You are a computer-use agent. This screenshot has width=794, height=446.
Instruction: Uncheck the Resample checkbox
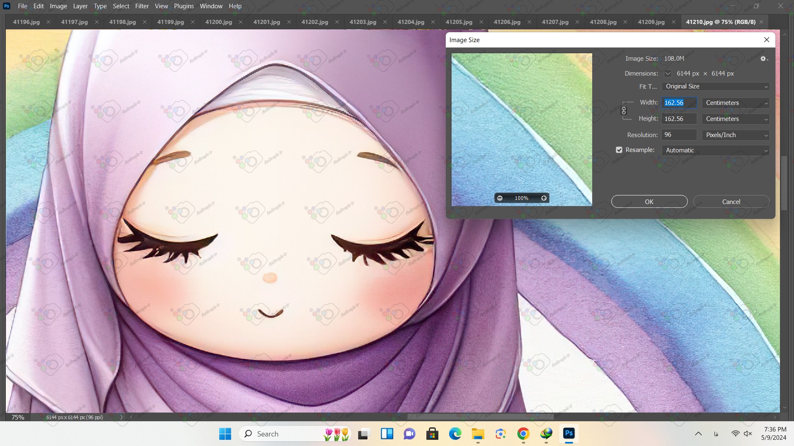[x=619, y=150]
